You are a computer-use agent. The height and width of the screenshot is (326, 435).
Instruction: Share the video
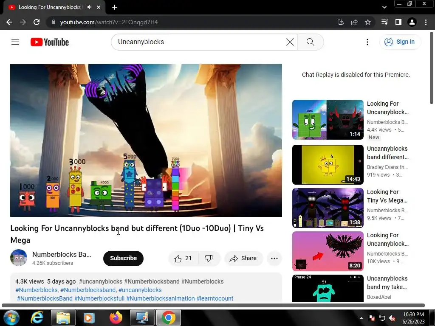pyautogui.click(x=243, y=259)
